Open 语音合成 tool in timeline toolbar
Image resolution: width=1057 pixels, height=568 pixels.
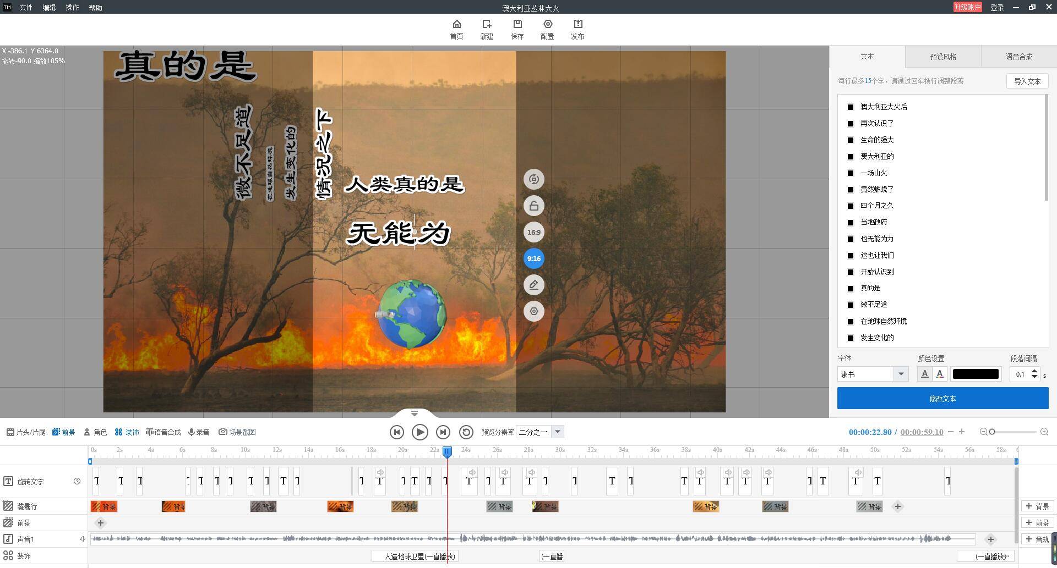pyautogui.click(x=163, y=432)
